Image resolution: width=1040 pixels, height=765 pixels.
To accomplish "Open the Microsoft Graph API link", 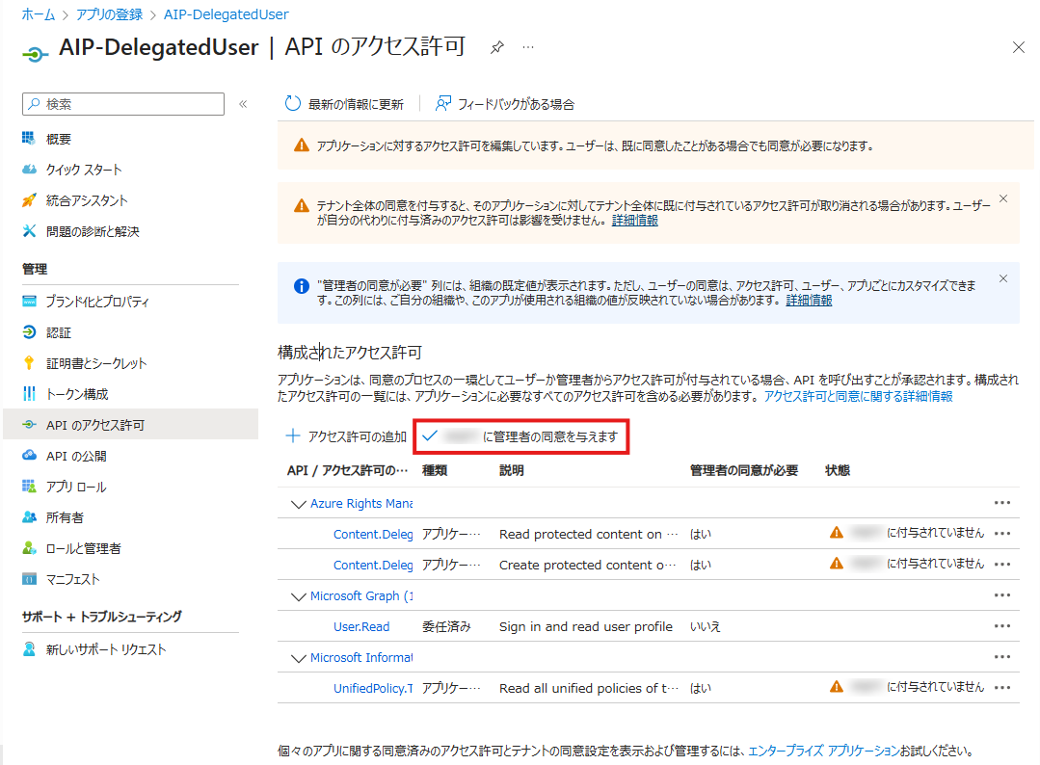I will 361,596.
